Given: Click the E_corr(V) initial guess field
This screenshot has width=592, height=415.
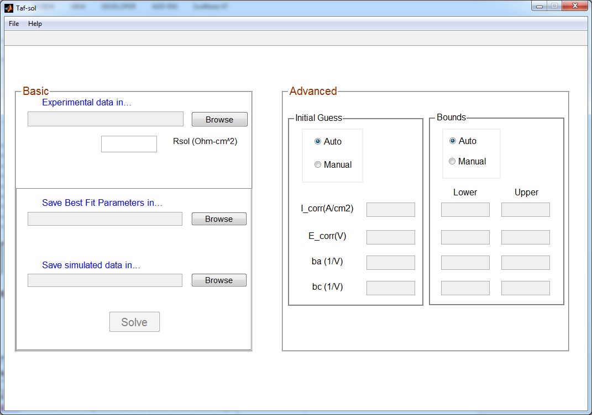Looking at the screenshot, I should point(391,237).
